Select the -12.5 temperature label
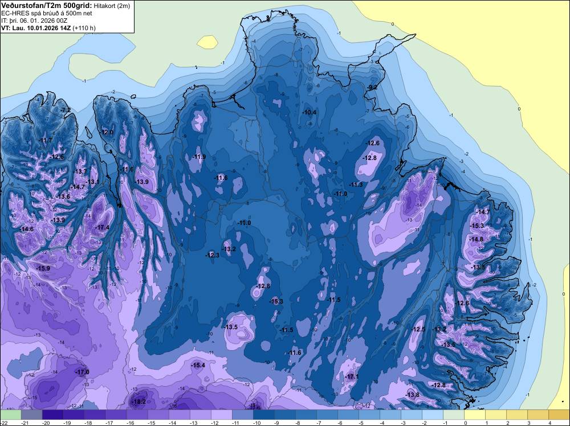This screenshot has width=570, height=426. [418, 329]
